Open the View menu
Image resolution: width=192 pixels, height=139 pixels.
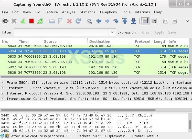(27, 12)
